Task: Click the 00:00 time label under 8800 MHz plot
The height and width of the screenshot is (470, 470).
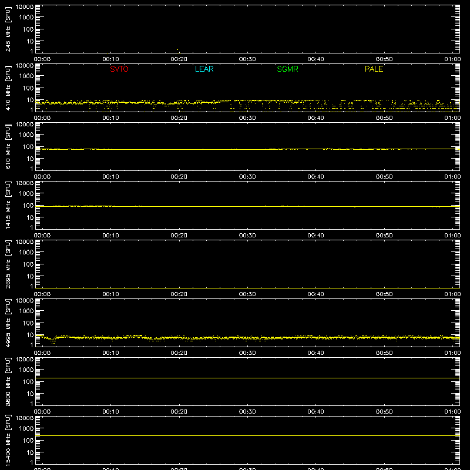Action: [42, 412]
